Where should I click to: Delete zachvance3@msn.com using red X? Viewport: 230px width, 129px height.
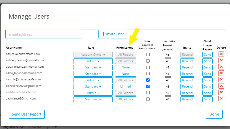pos(221,99)
